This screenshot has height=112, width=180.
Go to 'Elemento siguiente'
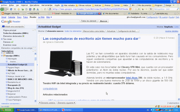point(66,103)
